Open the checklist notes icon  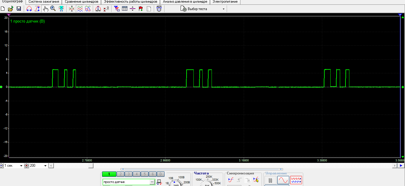coord(148,9)
